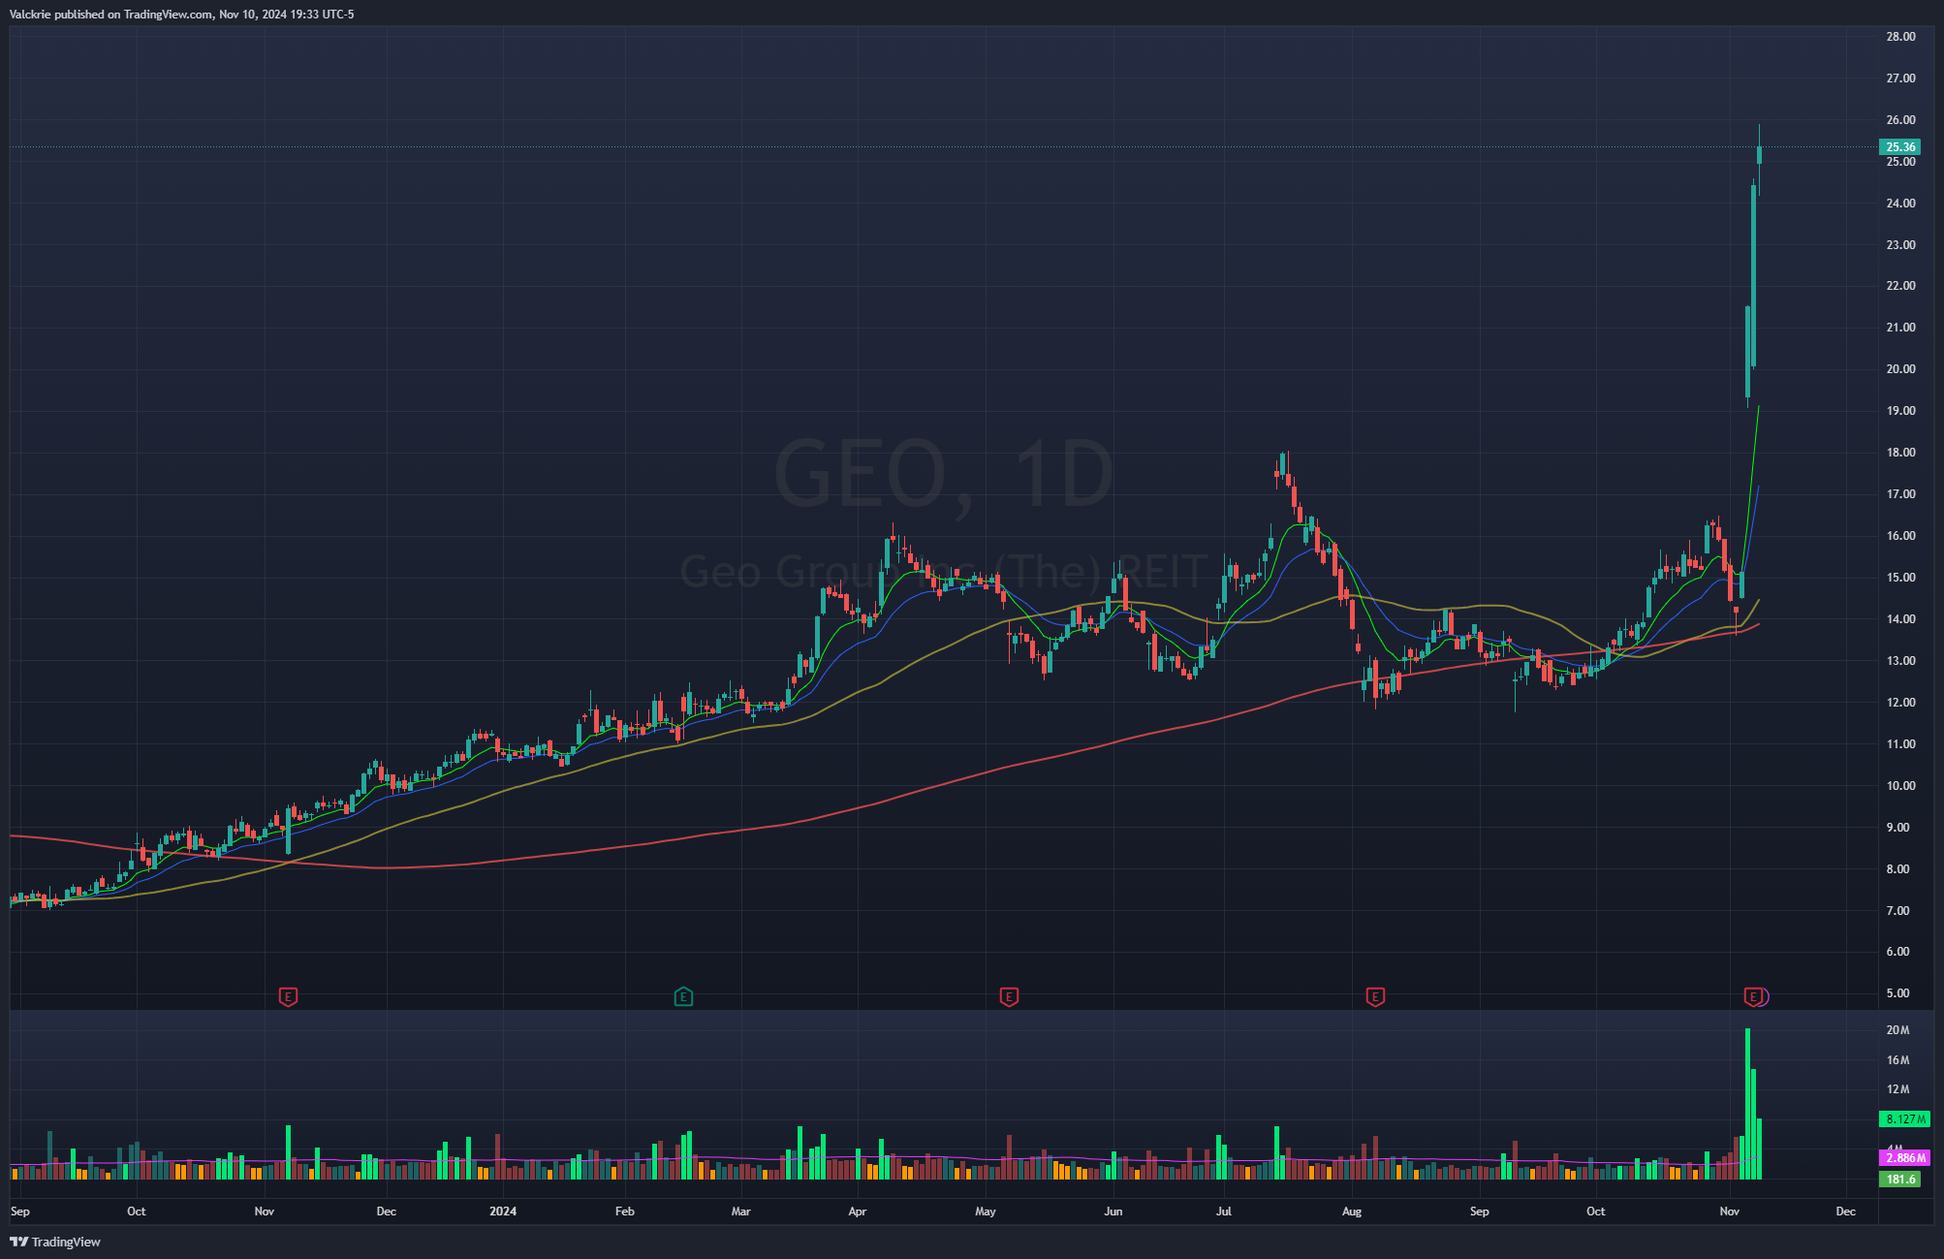Click the 5.00 price axis label
Image resolution: width=1944 pixels, height=1259 pixels.
(1897, 993)
